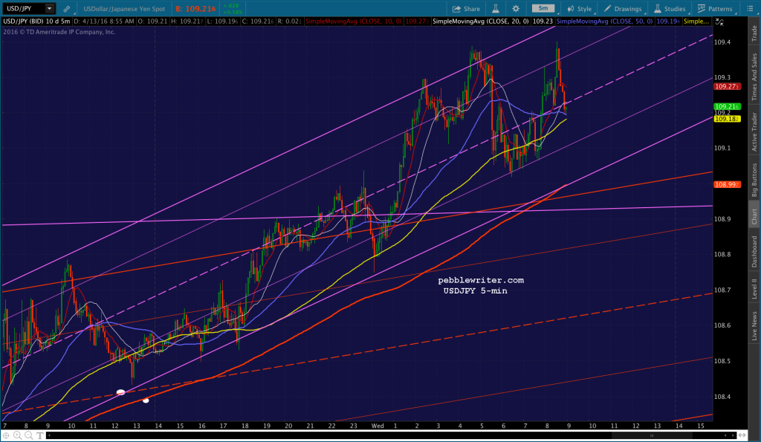Open the Patterns menu
This screenshot has height=442, width=761.
coord(715,9)
